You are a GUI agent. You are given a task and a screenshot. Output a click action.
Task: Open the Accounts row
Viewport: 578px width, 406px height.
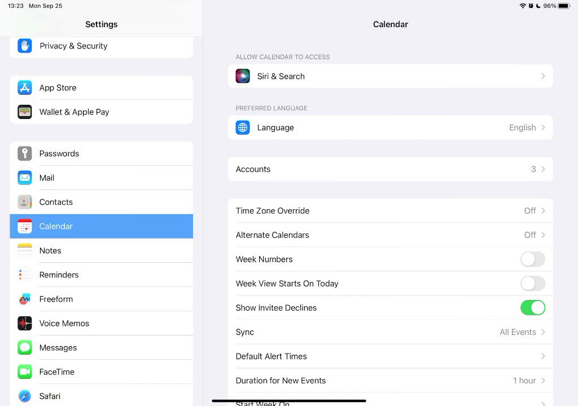[391, 169]
